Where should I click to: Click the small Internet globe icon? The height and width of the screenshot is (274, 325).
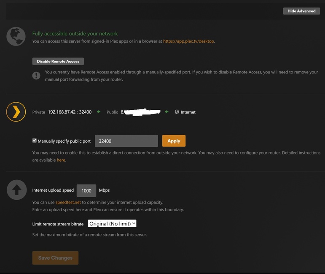[177, 112]
